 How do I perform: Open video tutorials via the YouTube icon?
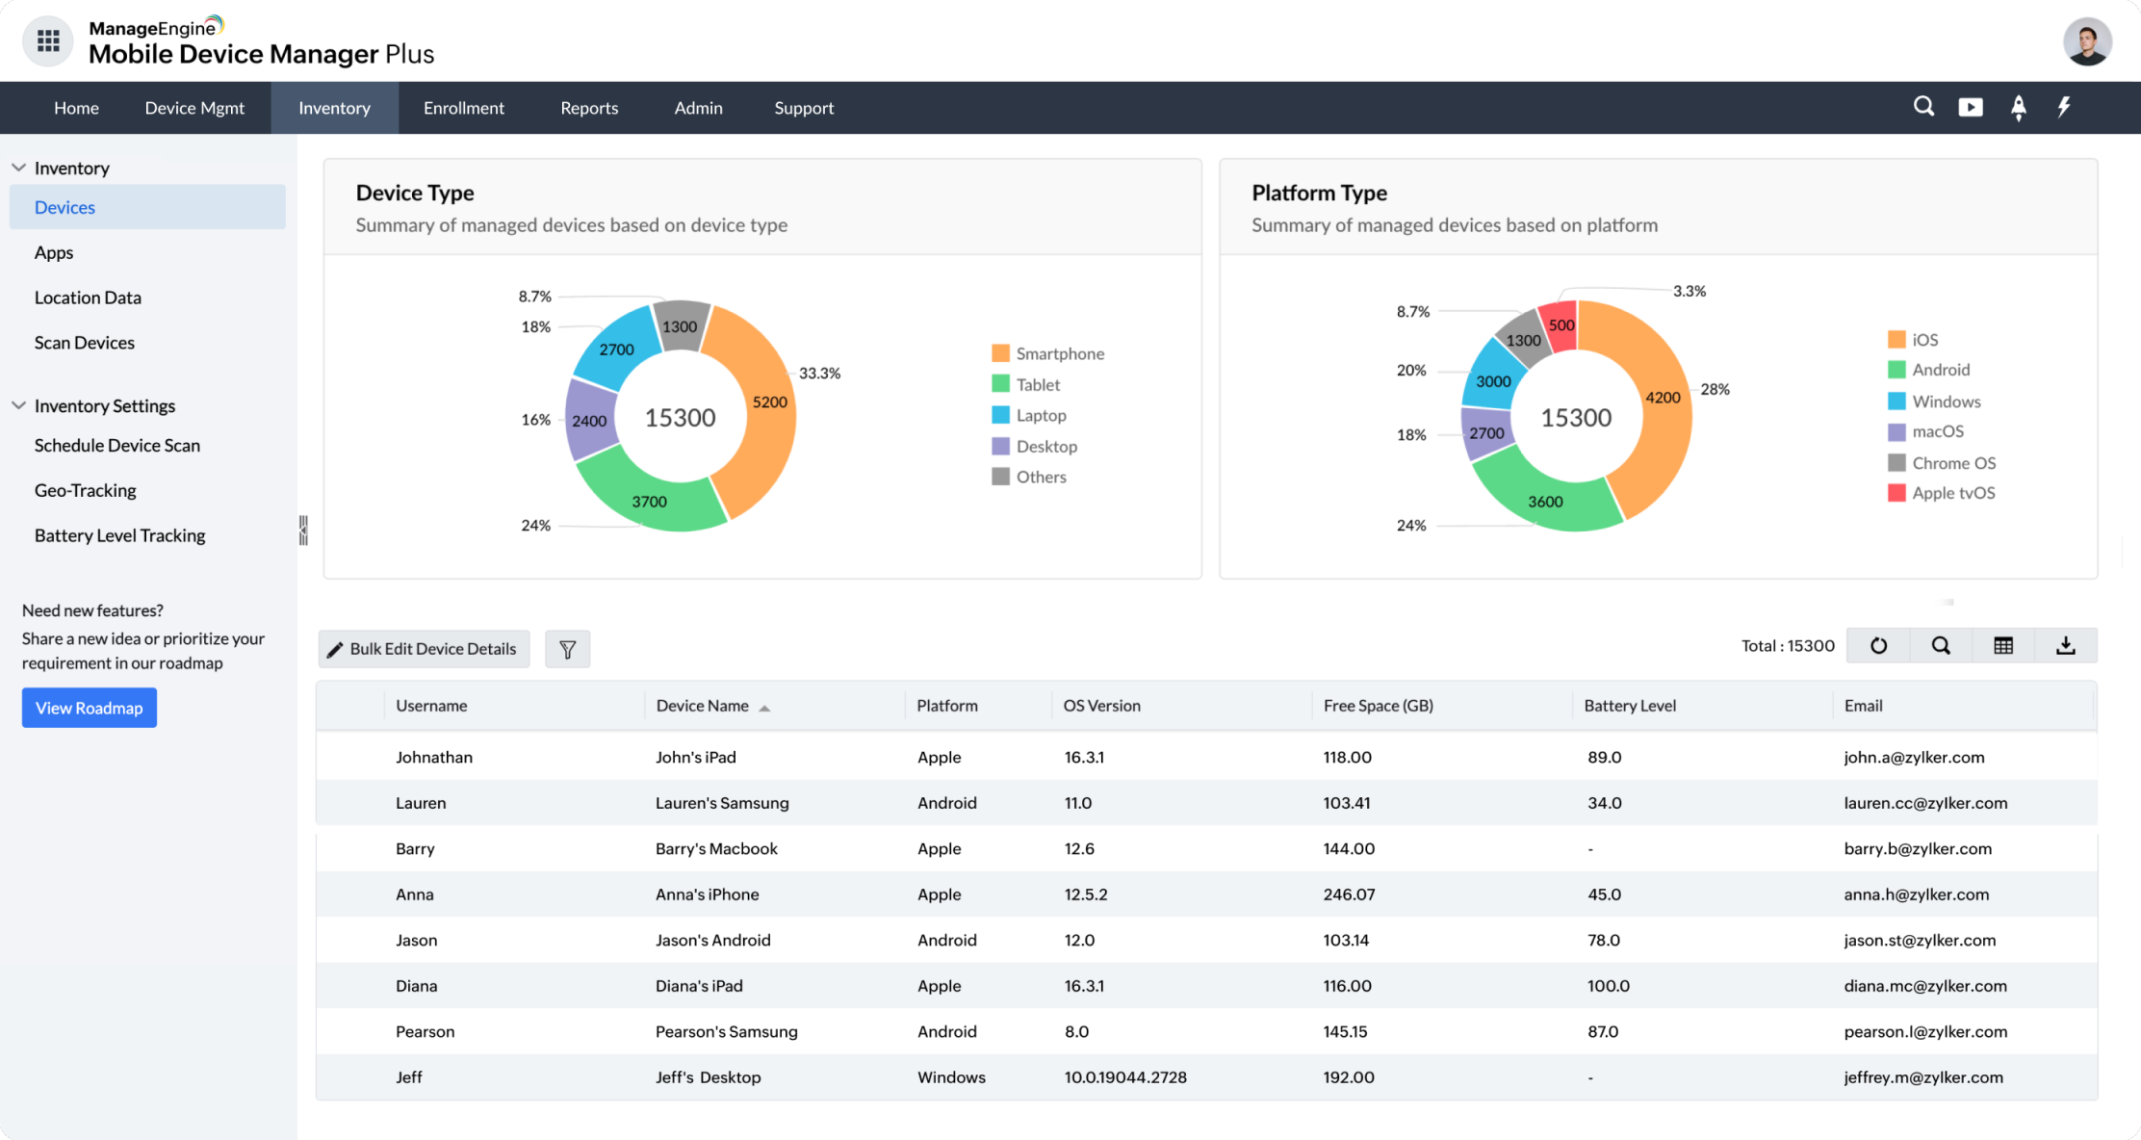tap(1971, 107)
